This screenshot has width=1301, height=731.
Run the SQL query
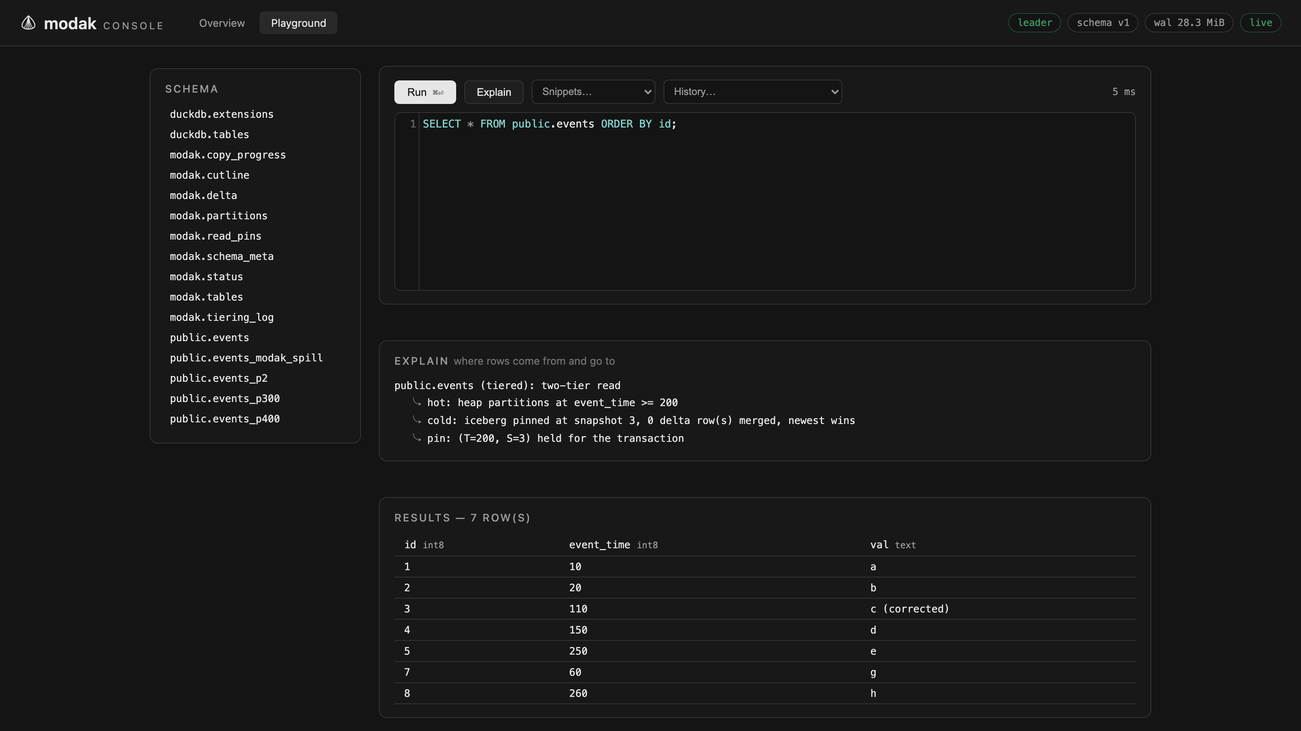pyautogui.click(x=425, y=92)
